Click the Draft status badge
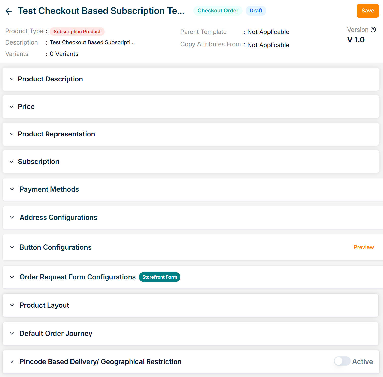 [x=256, y=11]
